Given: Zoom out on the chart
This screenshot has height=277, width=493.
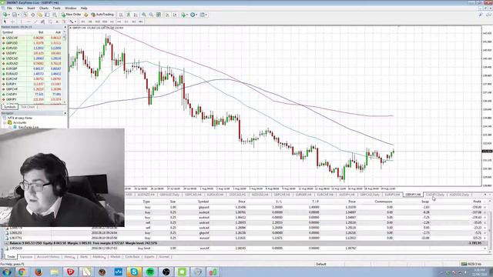Looking at the screenshot, I should coord(151,15).
